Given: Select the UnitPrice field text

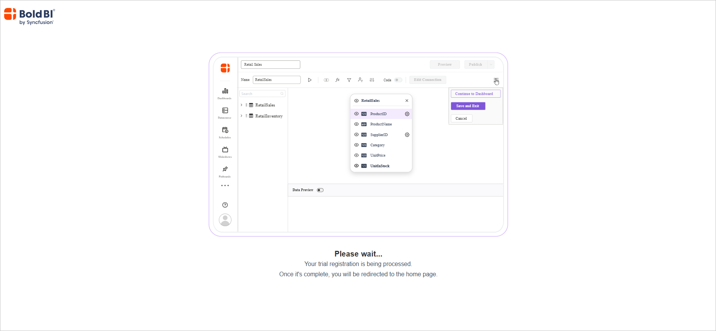Looking at the screenshot, I should click(378, 155).
